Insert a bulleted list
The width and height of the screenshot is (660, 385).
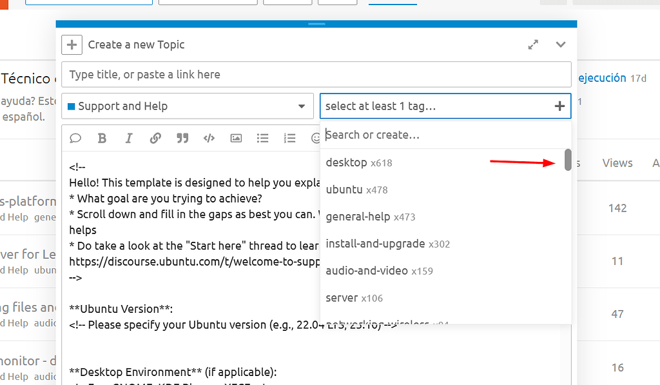click(x=262, y=137)
